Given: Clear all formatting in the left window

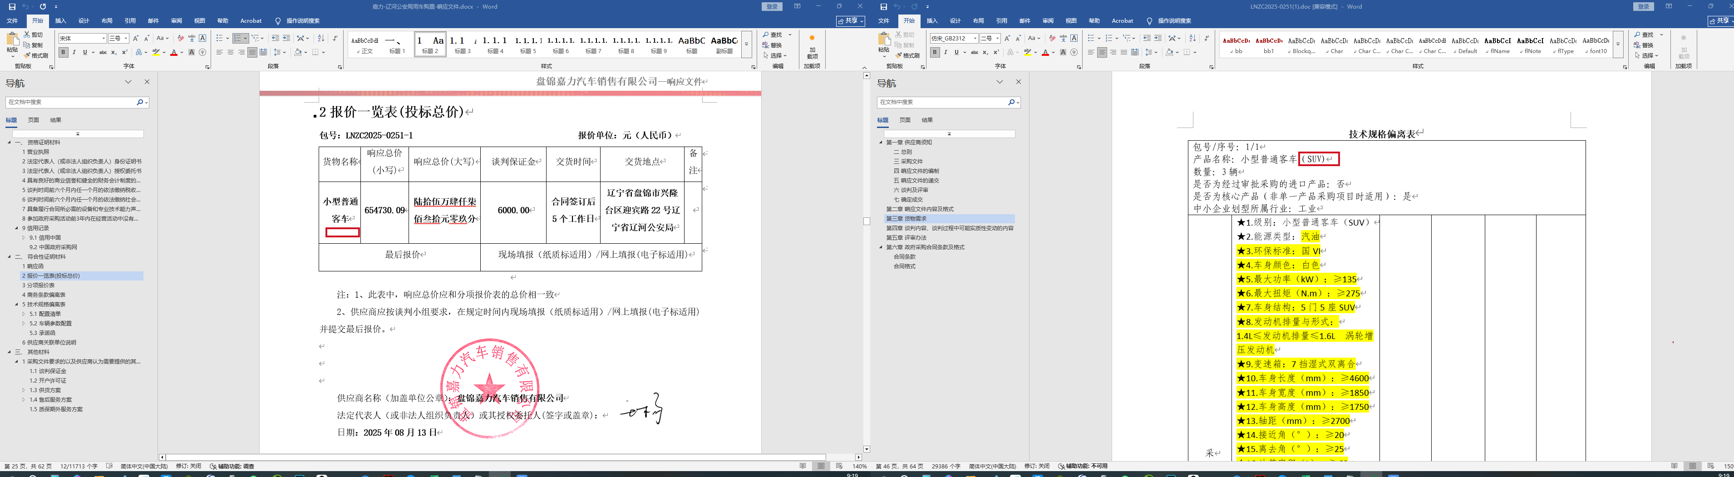Looking at the screenshot, I should (x=180, y=38).
